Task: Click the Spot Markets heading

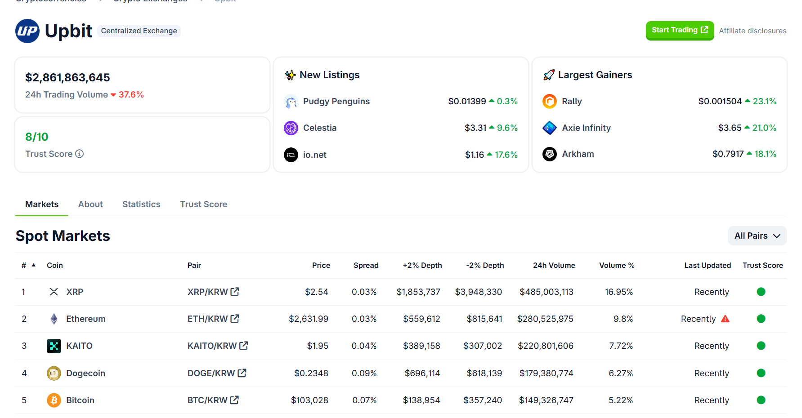Action: [x=63, y=236]
